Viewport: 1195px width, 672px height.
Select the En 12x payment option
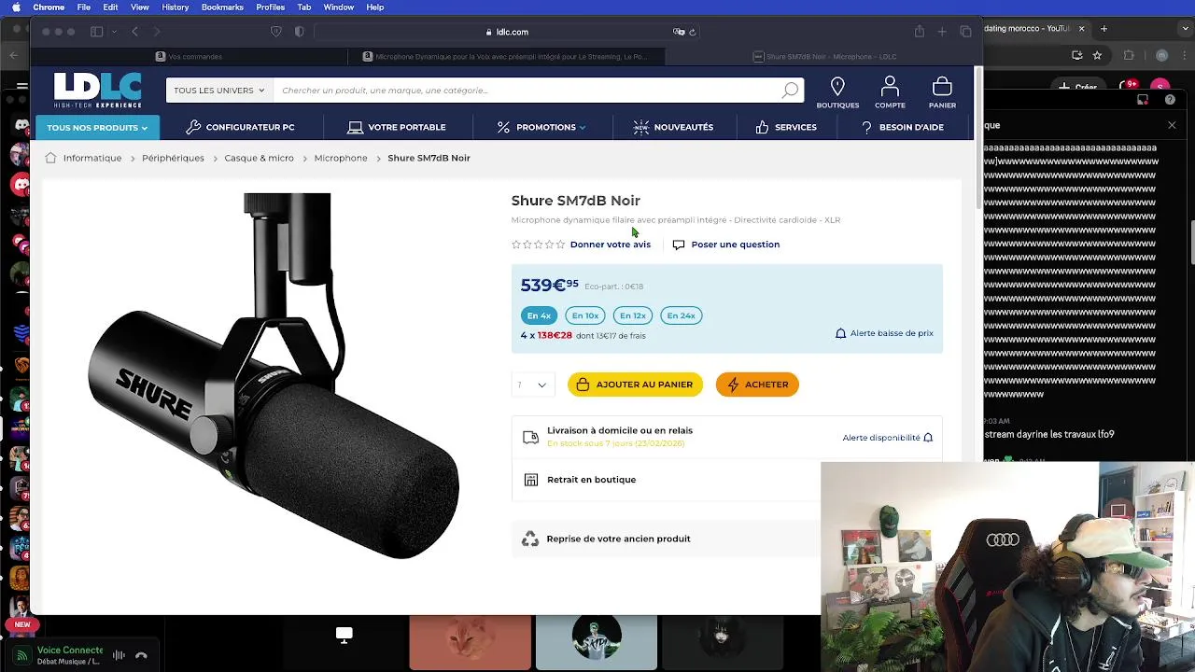click(633, 315)
